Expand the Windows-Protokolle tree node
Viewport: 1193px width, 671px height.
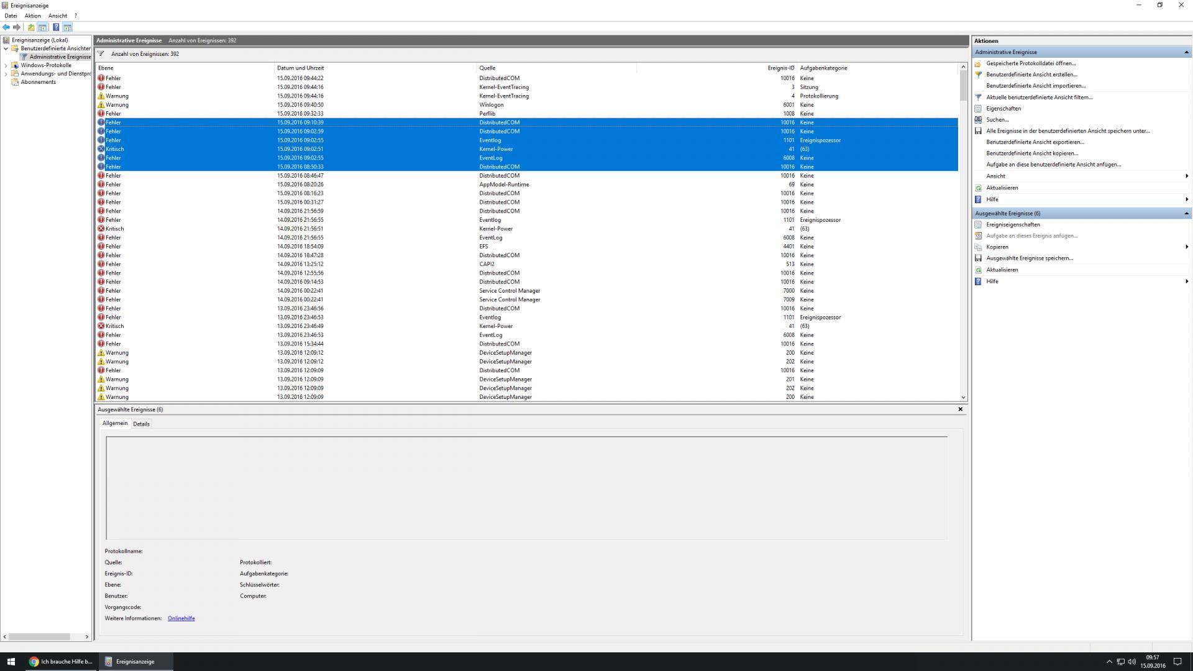tap(6, 65)
